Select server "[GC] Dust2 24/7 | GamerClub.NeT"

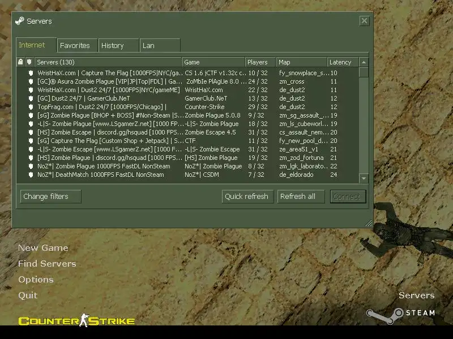(x=187, y=98)
